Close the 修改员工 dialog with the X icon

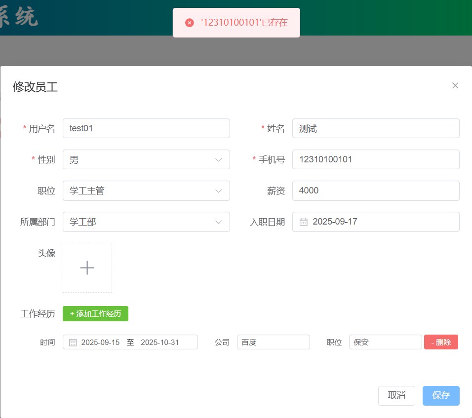click(x=455, y=85)
